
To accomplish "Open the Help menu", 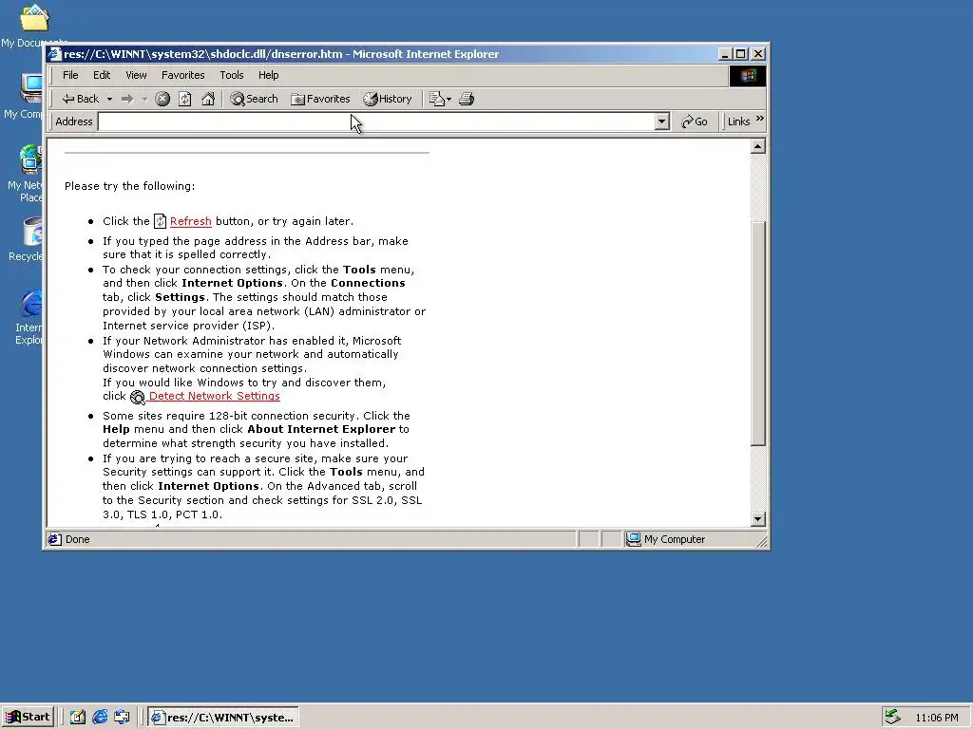I will 269,75.
